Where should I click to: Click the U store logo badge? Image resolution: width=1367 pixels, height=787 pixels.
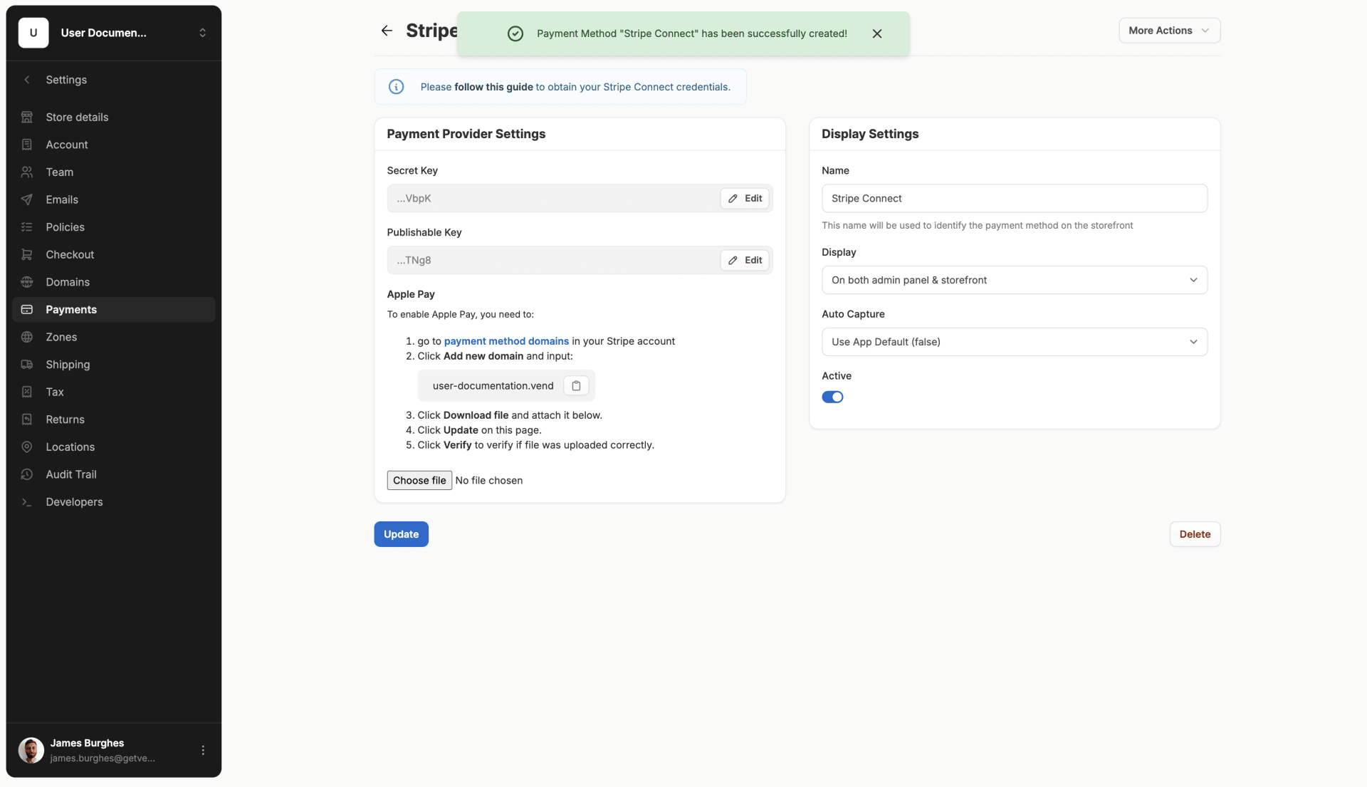point(33,33)
